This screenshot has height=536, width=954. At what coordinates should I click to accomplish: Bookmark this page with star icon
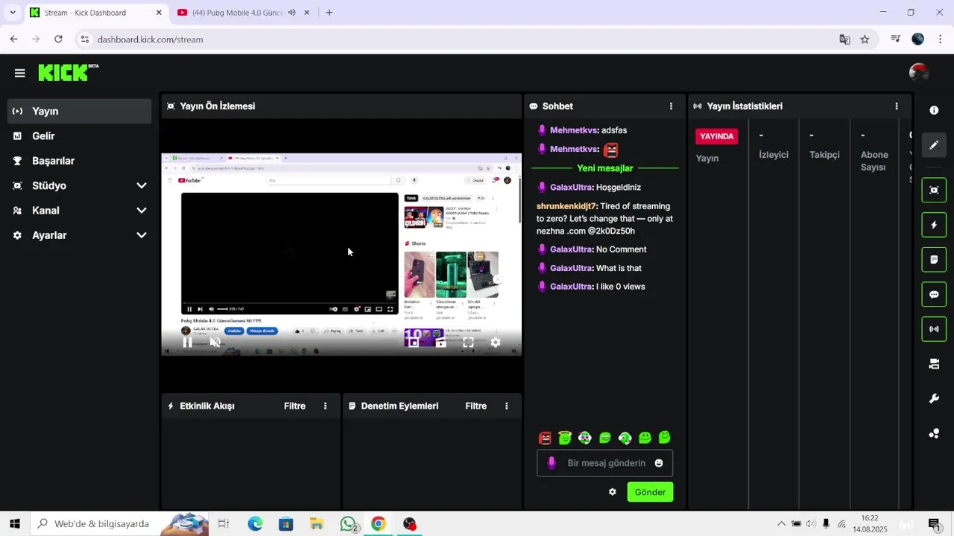865,39
